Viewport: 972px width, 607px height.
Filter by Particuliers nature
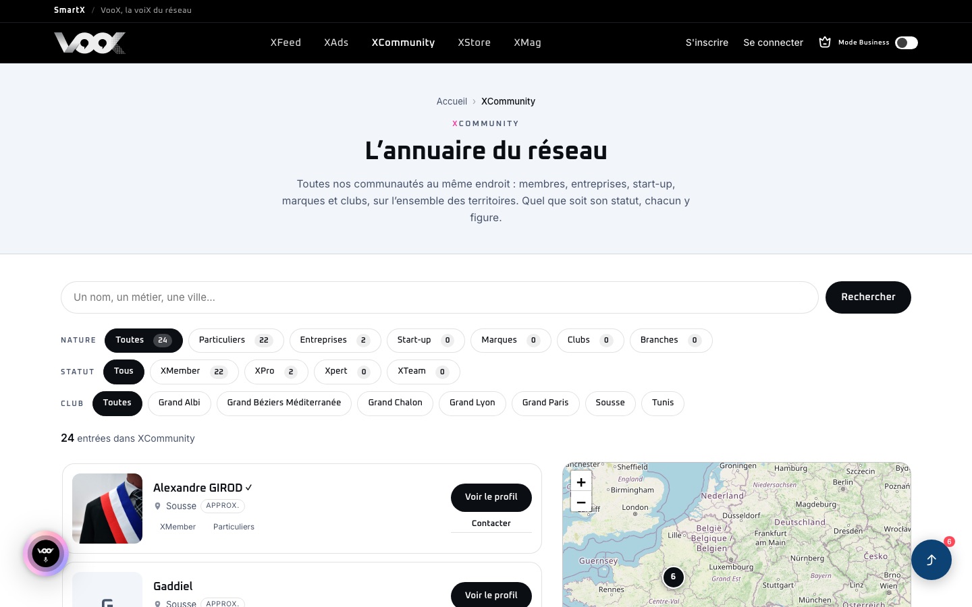[236, 341]
